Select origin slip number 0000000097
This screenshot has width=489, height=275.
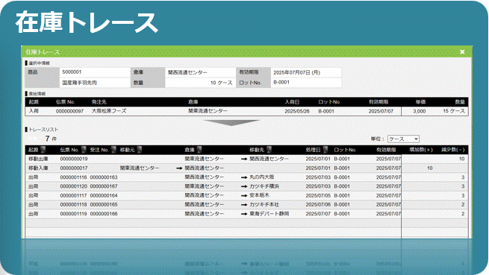pos(69,111)
